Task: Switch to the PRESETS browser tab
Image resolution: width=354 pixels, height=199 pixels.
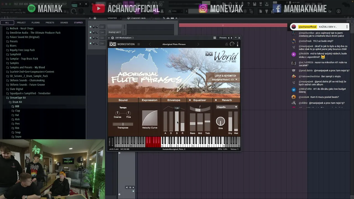Action: pos(50,23)
